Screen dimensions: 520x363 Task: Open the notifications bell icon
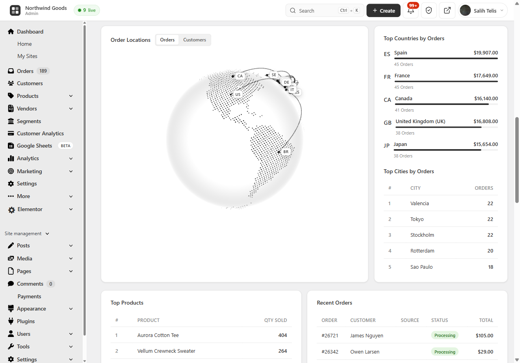(x=411, y=11)
